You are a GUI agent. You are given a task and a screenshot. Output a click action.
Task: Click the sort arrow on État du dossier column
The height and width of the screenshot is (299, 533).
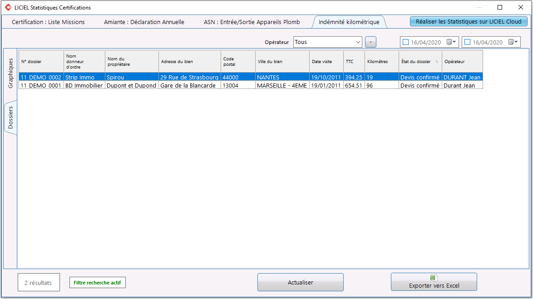[x=437, y=62]
